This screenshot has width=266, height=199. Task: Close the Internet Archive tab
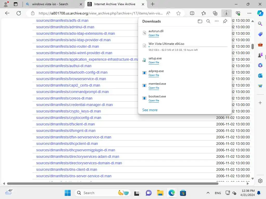point(143,4)
